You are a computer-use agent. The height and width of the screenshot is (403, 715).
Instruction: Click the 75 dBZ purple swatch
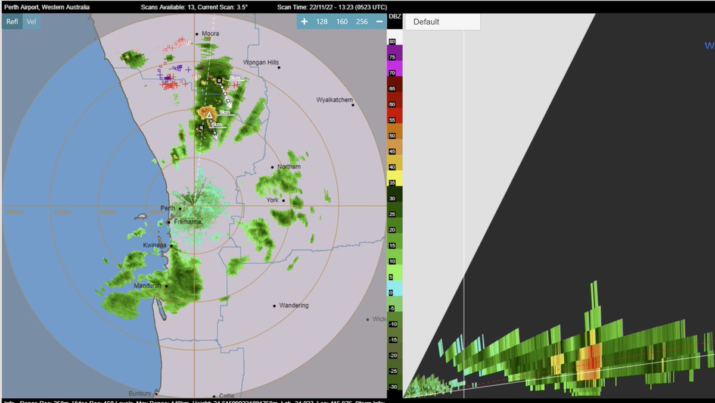pyautogui.click(x=395, y=53)
